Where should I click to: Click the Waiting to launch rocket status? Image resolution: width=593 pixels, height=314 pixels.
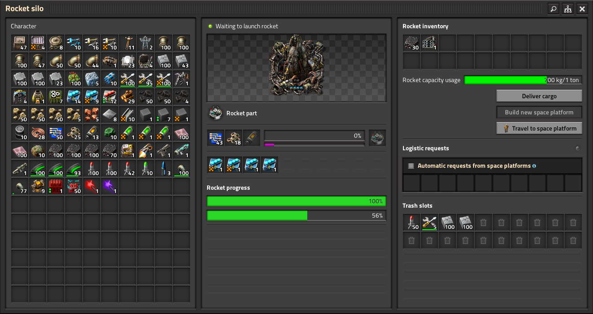pos(247,26)
